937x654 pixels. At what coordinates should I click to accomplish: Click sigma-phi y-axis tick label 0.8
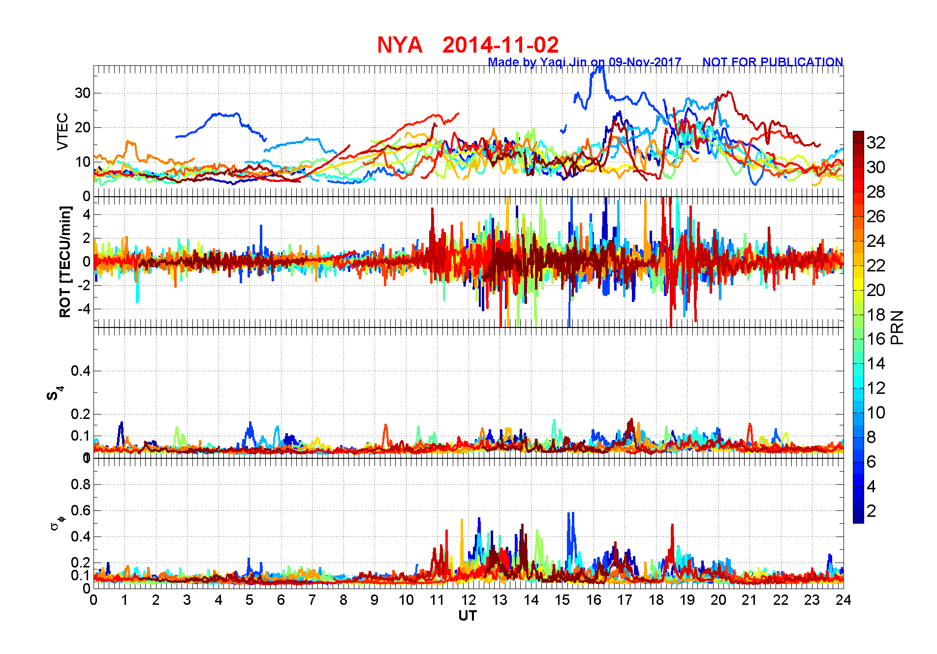pyautogui.click(x=81, y=484)
